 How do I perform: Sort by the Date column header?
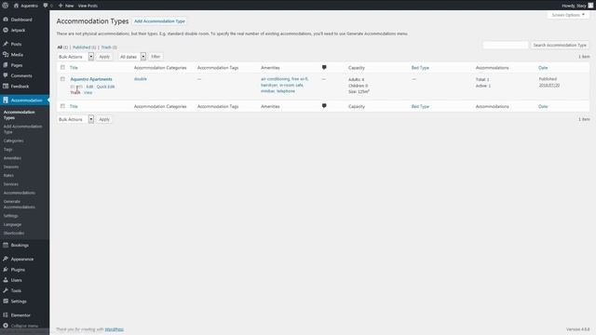tap(543, 68)
